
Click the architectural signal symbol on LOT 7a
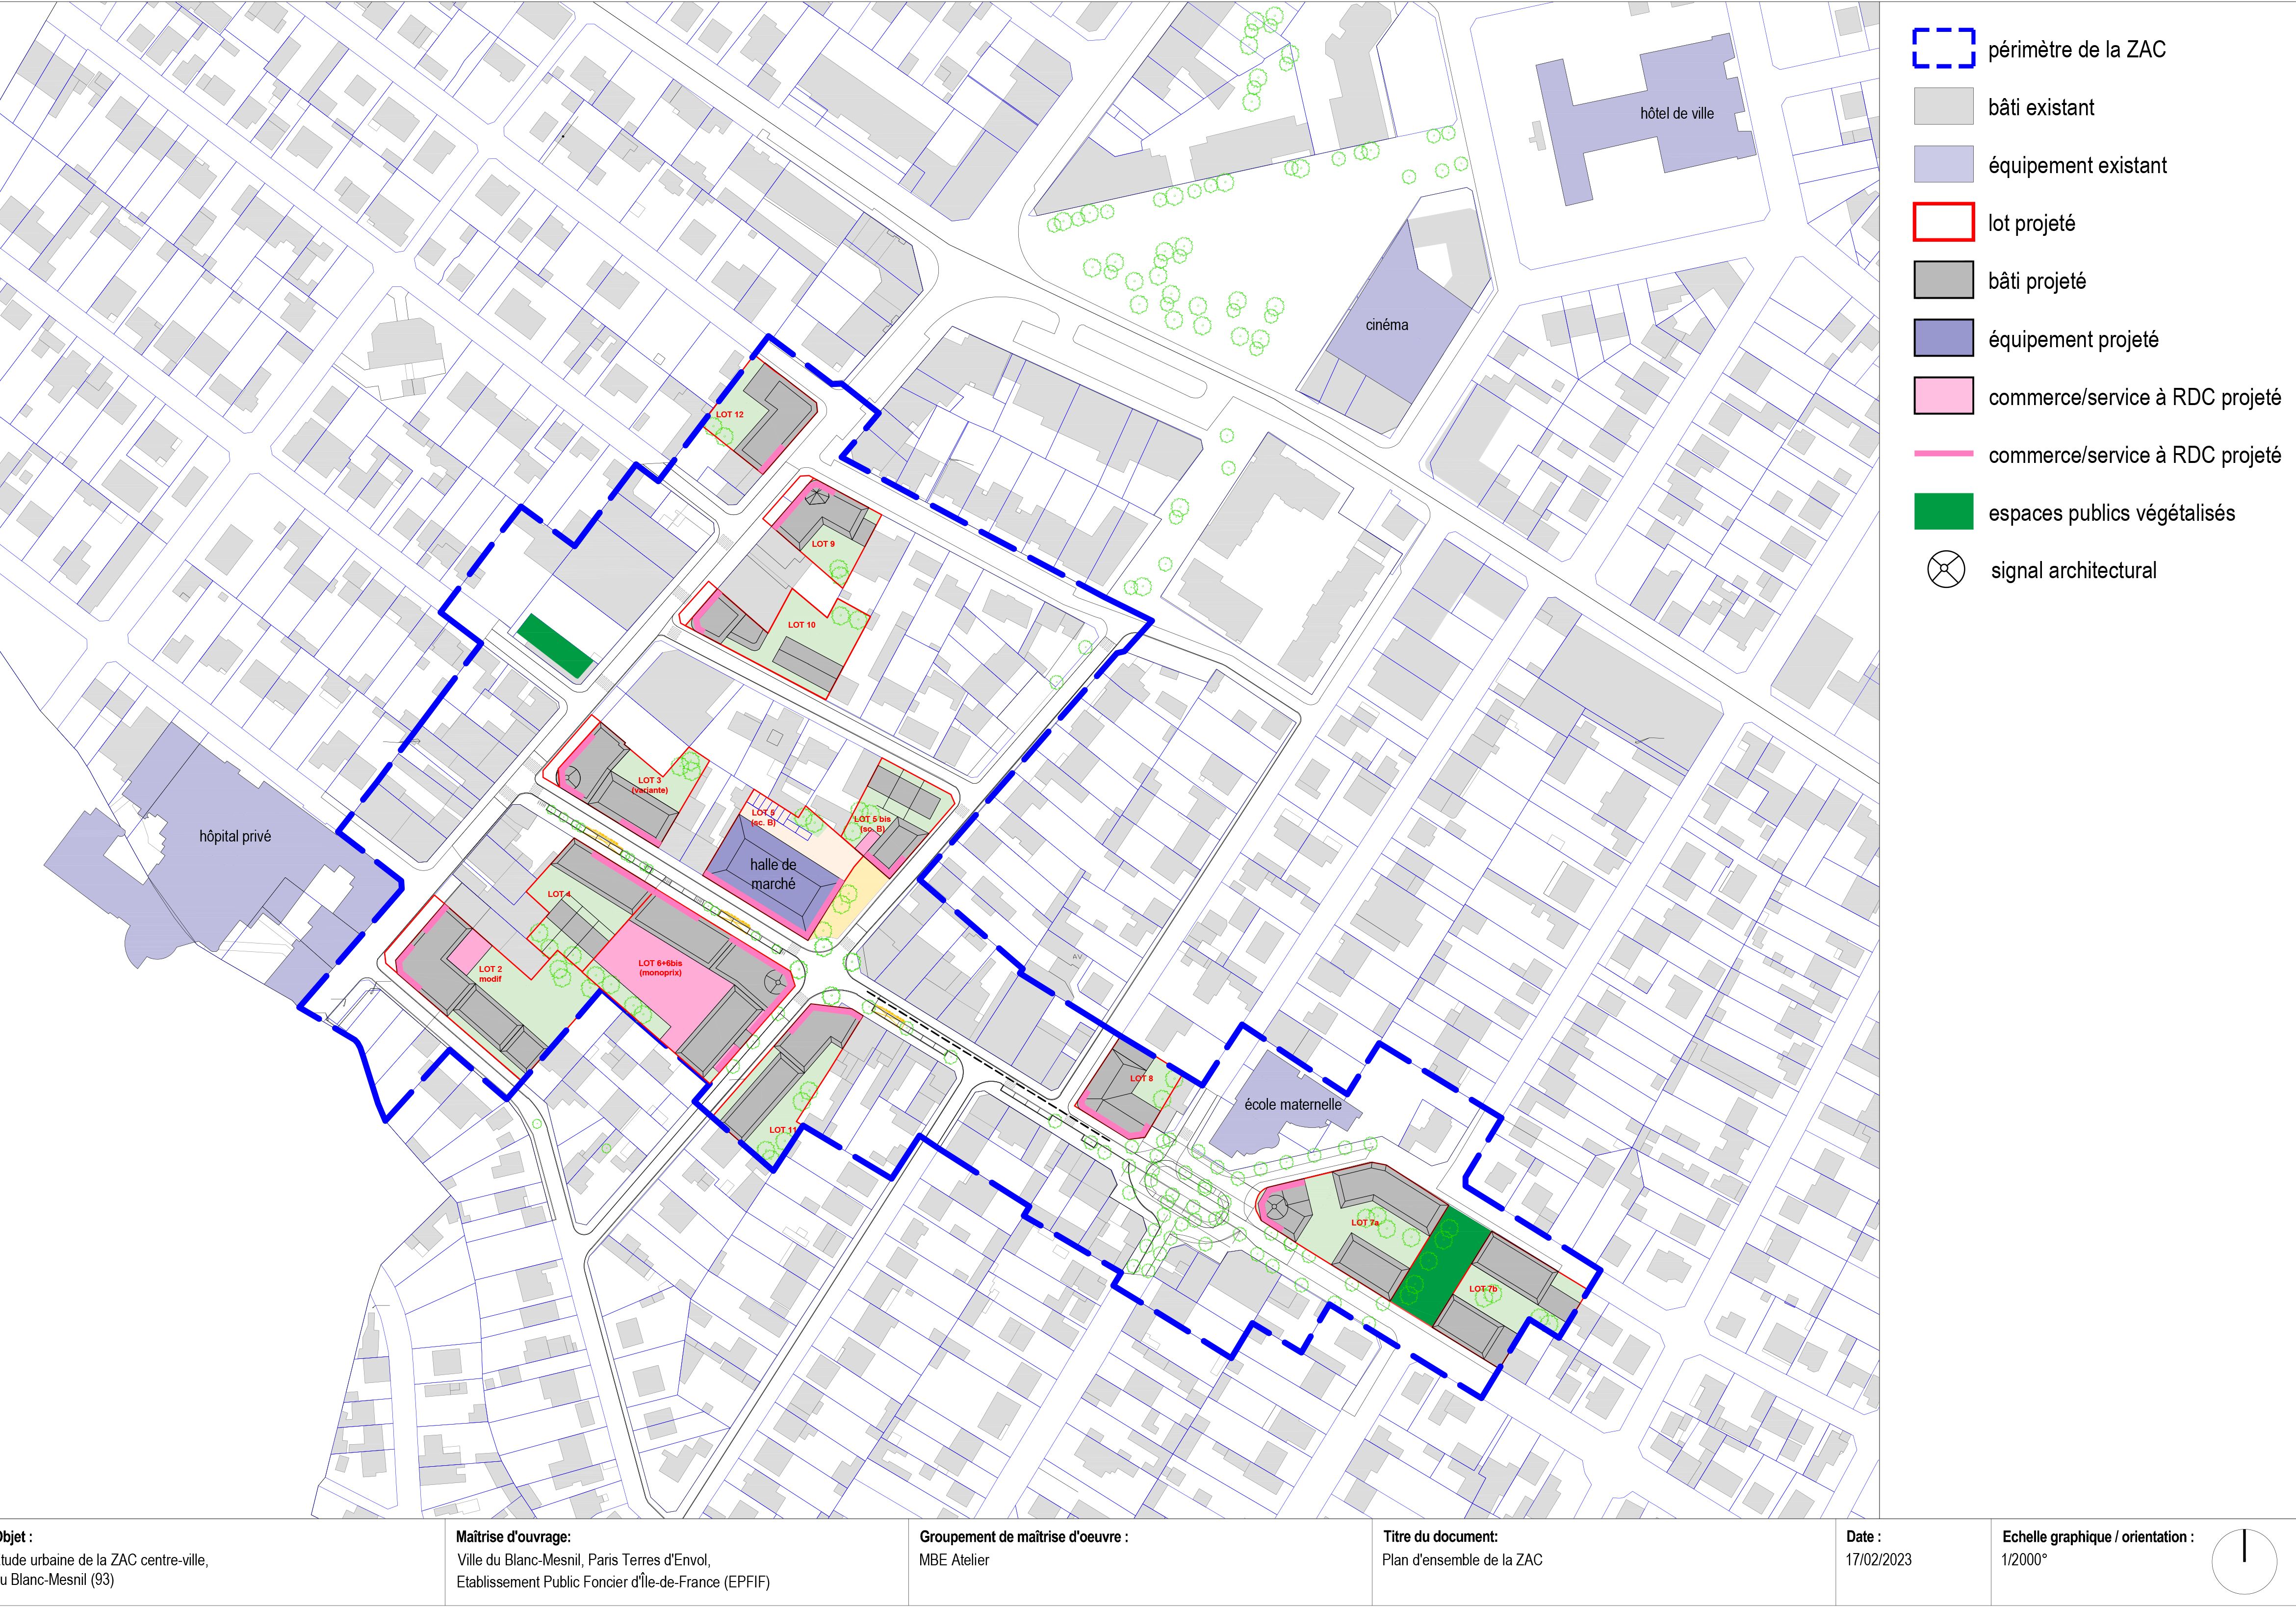(x=1275, y=1208)
